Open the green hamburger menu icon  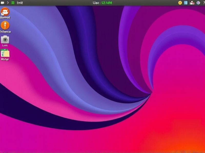click(x=13, y=3)
